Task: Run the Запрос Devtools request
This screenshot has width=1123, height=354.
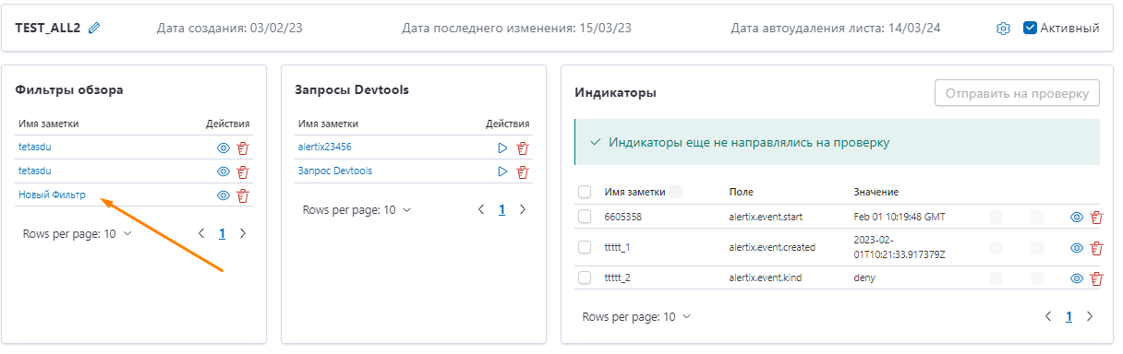Action: [x=502, y=171]
